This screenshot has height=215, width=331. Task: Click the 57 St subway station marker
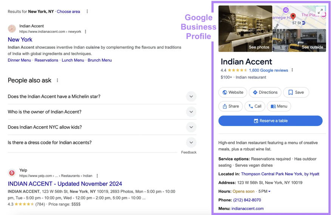pyautogui.click(x=303, y=23)
